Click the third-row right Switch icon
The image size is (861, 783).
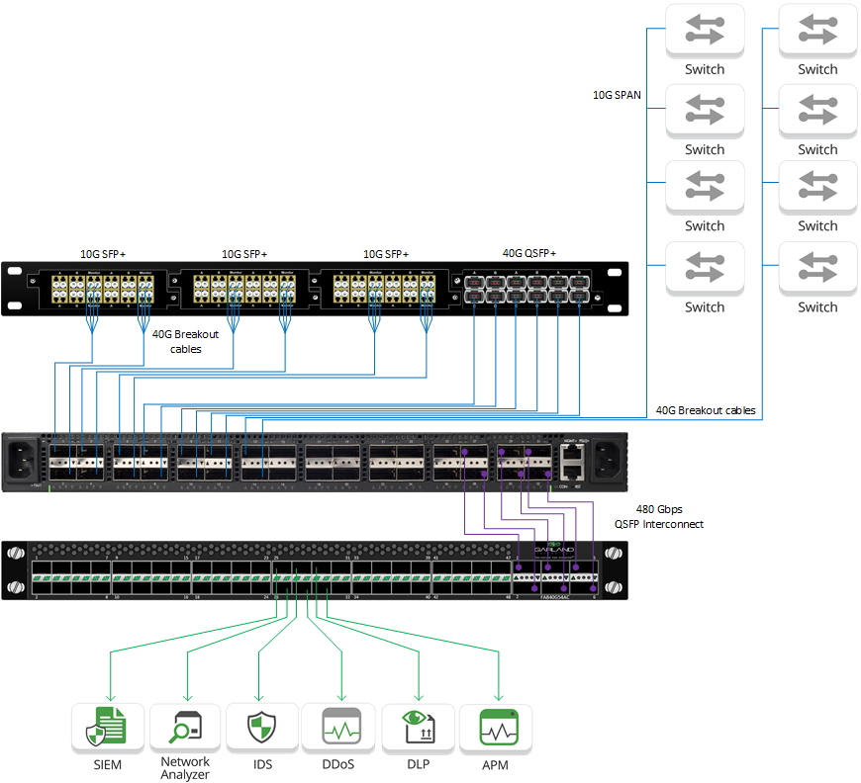coord(816,190)
